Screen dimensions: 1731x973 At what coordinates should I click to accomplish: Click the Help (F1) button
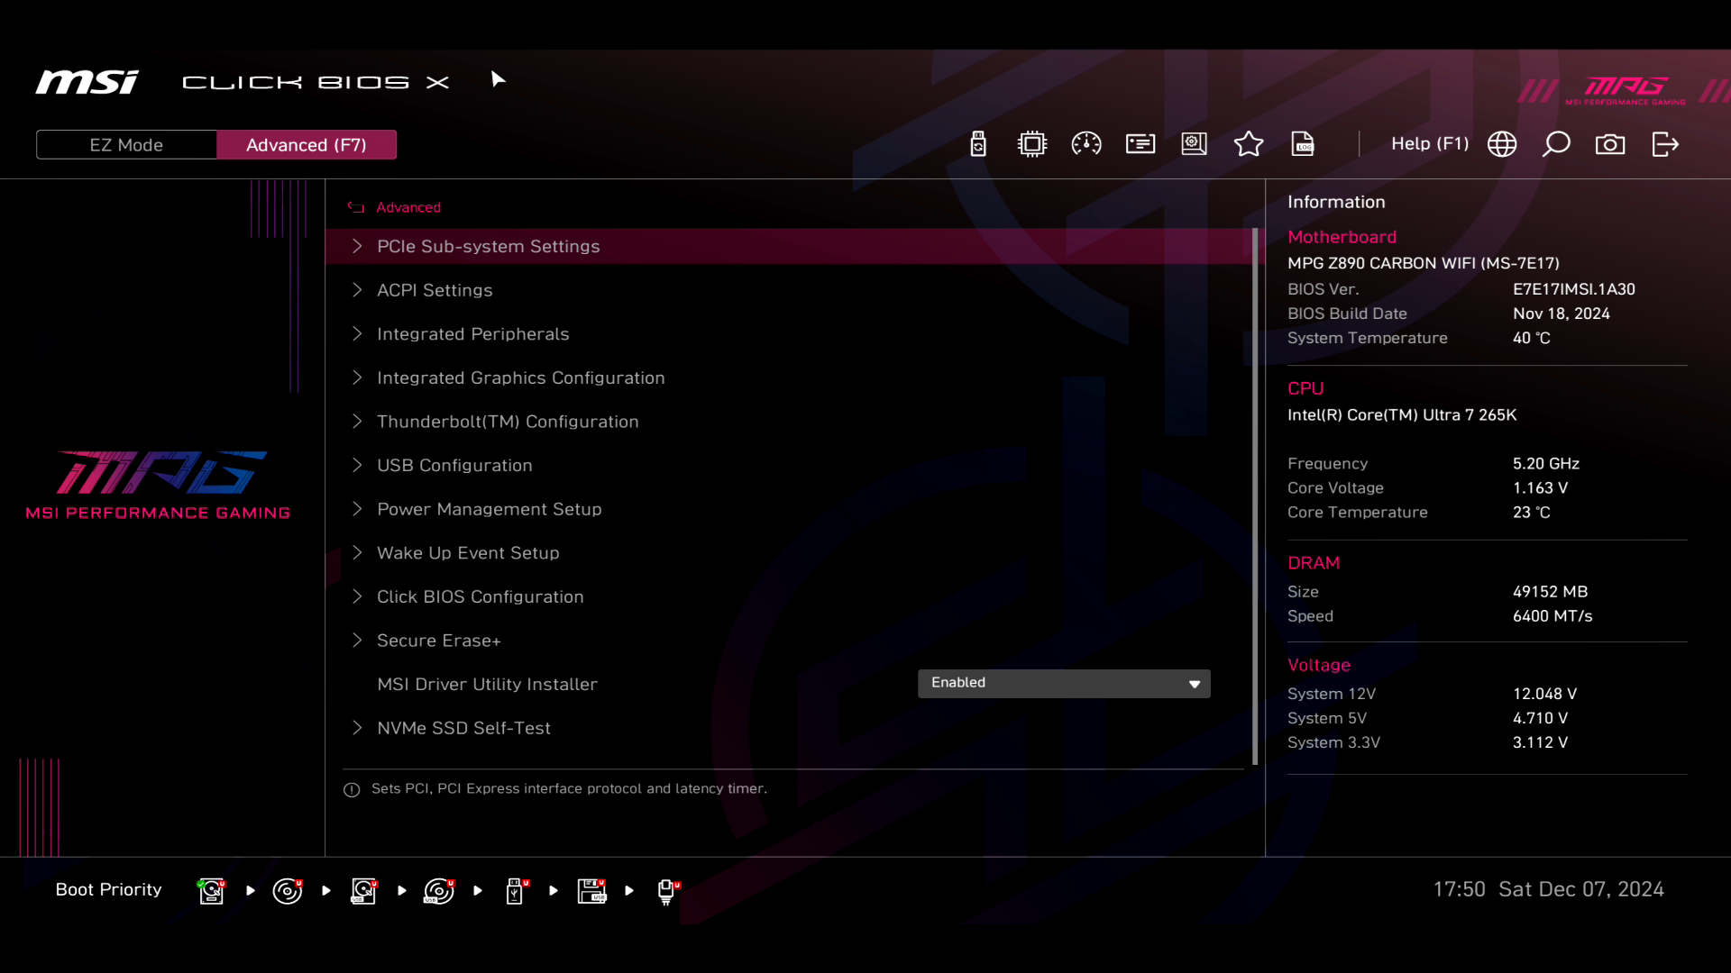(1429, 144)
